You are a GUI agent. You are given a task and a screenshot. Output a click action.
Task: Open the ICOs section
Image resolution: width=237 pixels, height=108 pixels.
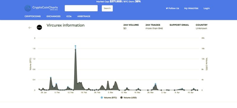(x=69, y=16)
